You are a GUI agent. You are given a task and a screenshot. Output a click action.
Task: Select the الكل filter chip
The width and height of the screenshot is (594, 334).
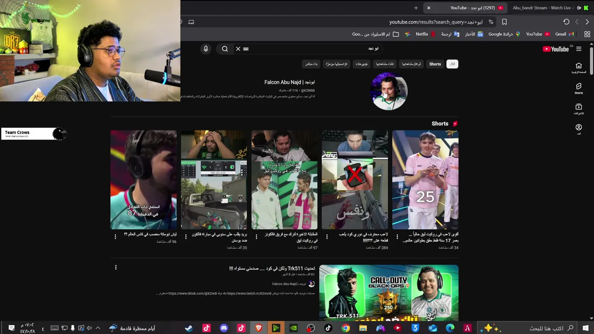[x=452, y=64]
